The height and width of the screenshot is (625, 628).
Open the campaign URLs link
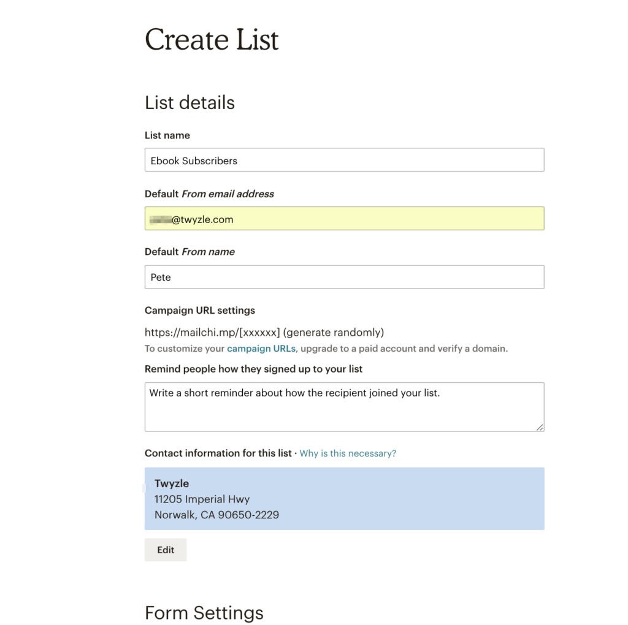[261, 349]
